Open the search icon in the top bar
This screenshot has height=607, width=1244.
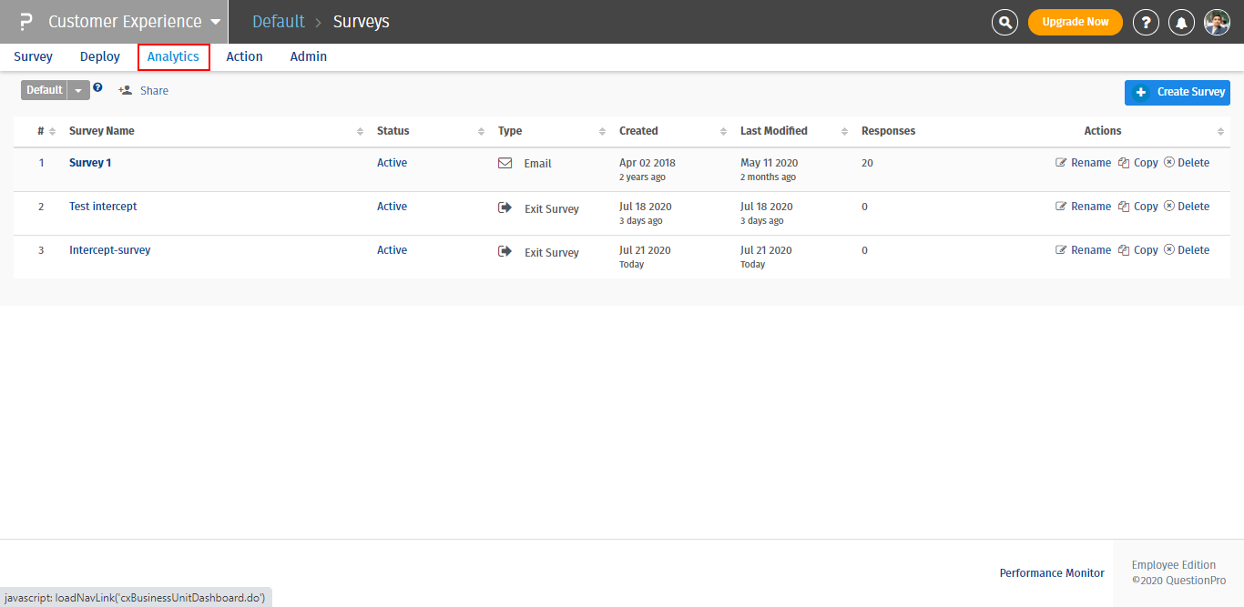point(1004,21)
